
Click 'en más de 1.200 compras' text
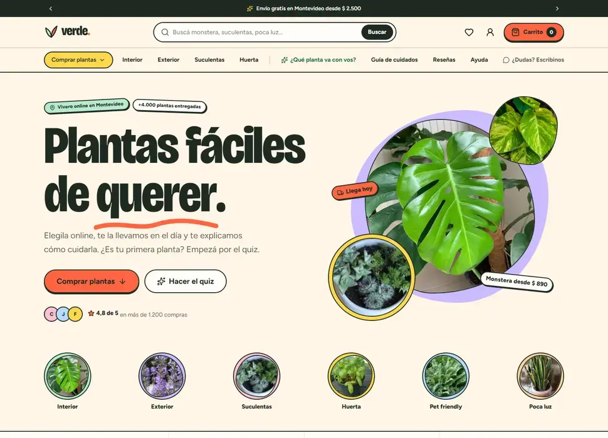point(154,315)
